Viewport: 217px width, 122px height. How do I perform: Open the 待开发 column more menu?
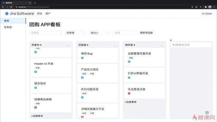[x=161, y=45]
